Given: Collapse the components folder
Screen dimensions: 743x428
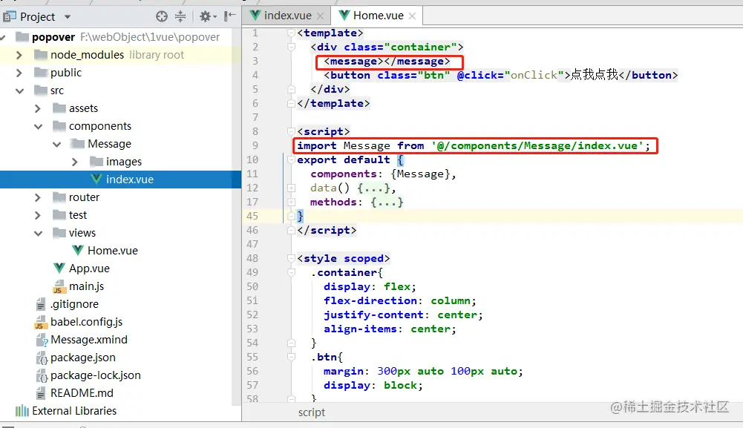Looking at the screenshot, I should coord(39,126).
